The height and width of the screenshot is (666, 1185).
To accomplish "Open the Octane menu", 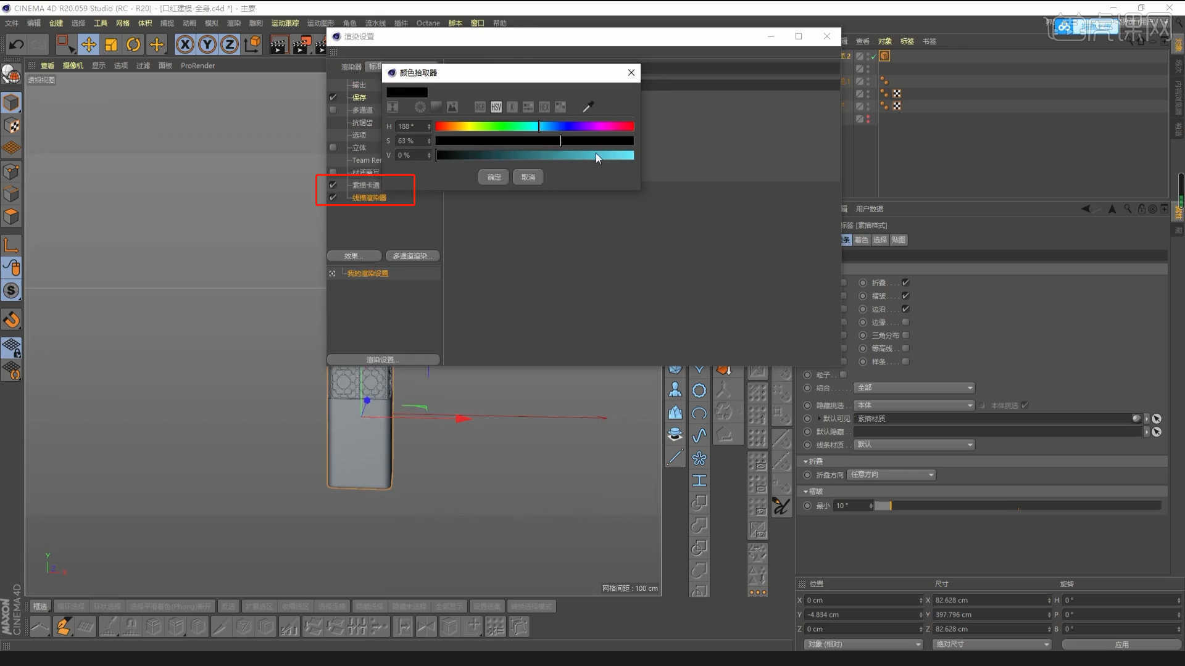I will [x=428, y=23].
